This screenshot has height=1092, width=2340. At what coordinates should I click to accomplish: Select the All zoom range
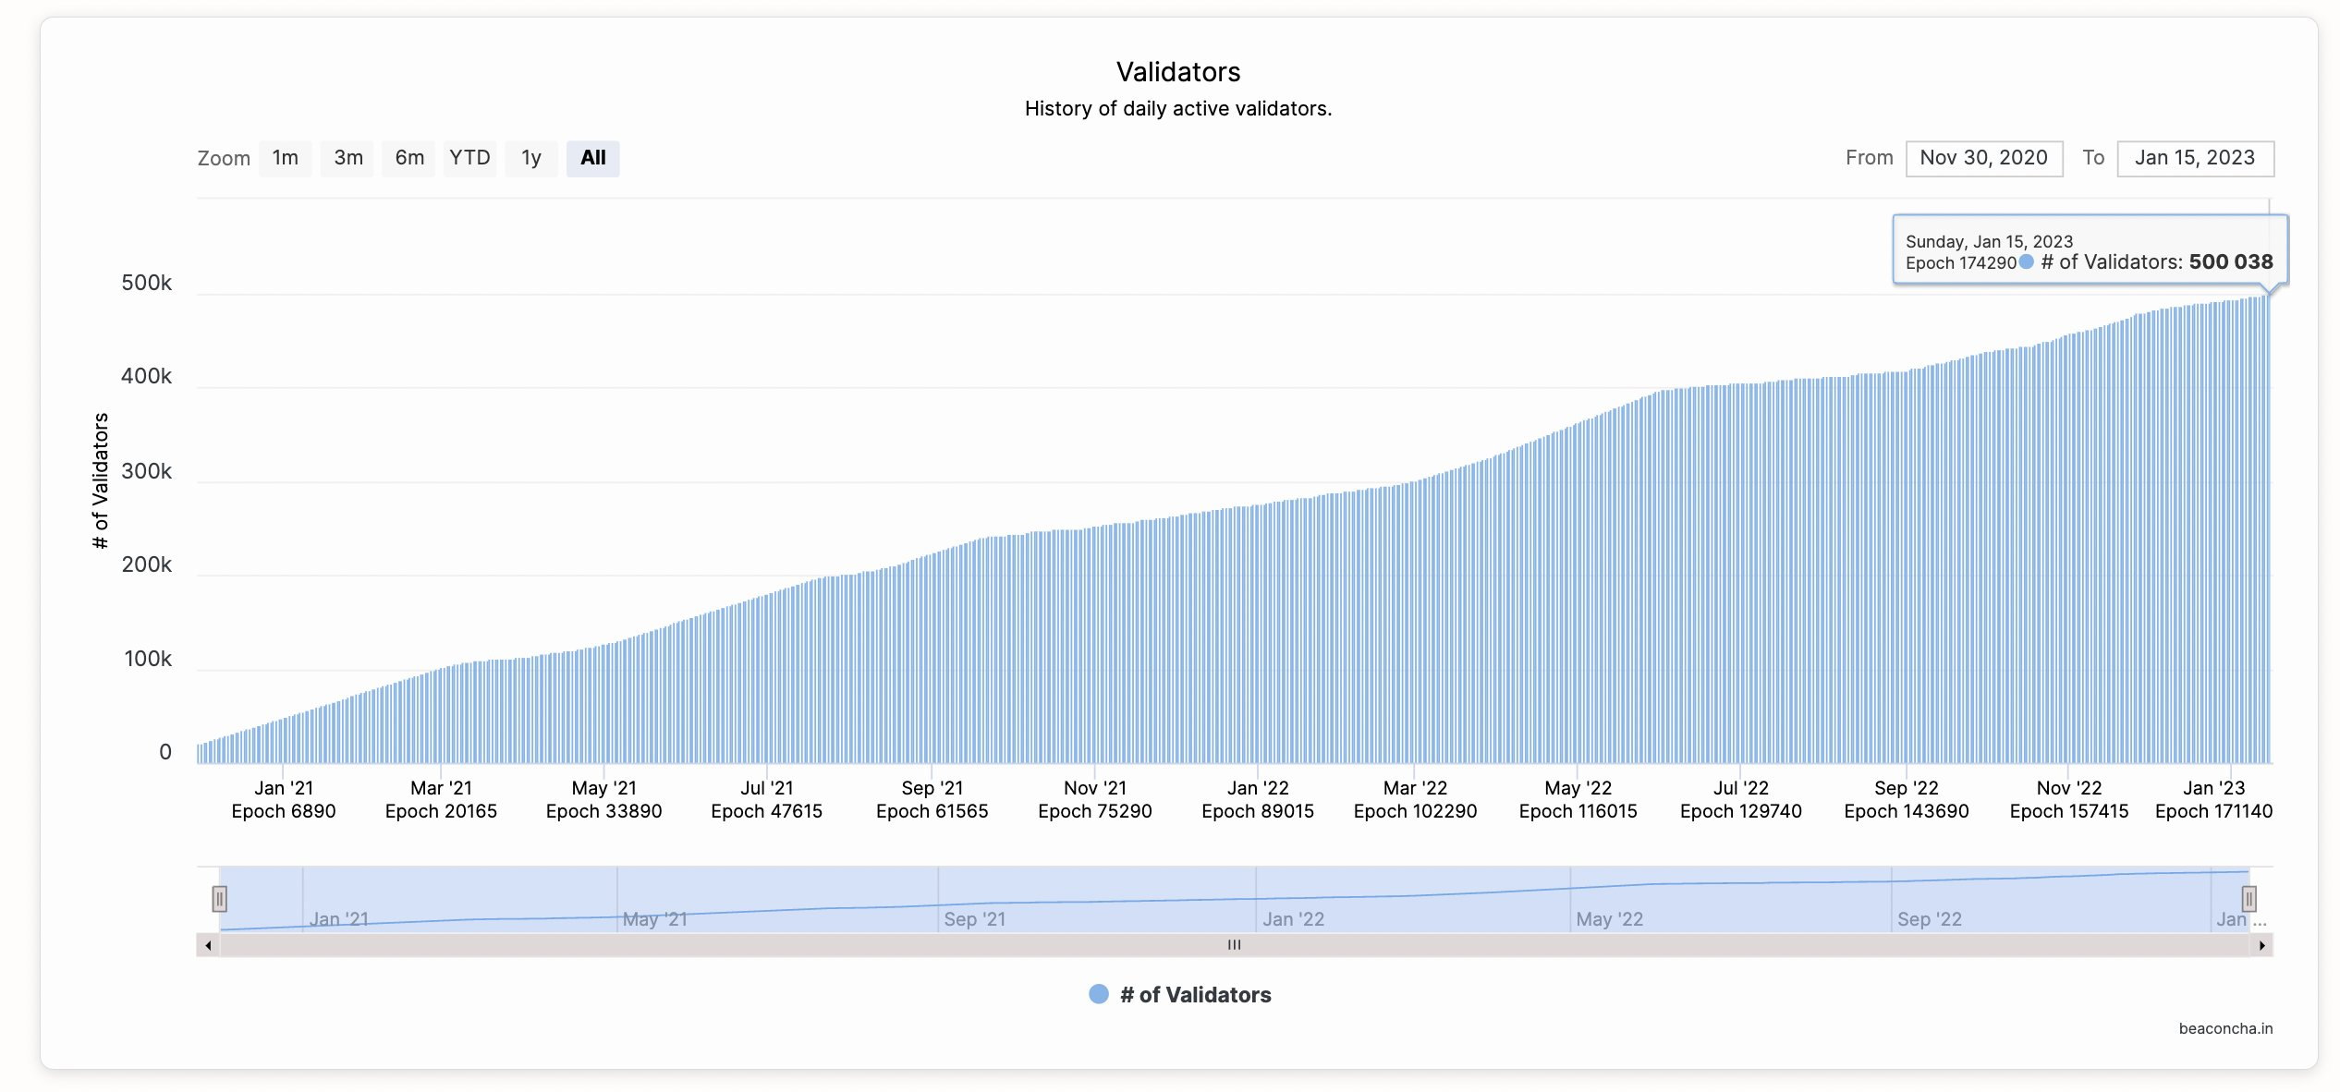click(x=592, y=158)
